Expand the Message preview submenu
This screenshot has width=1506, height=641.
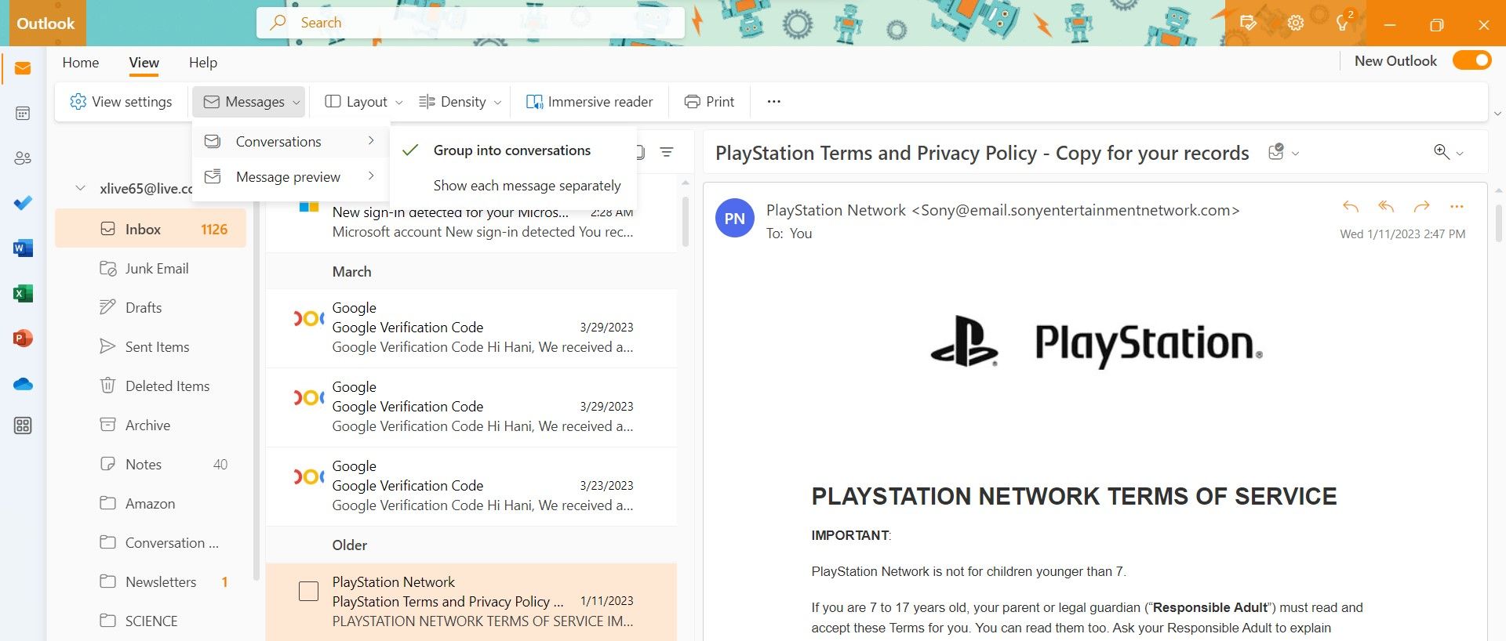click(290, 177)
